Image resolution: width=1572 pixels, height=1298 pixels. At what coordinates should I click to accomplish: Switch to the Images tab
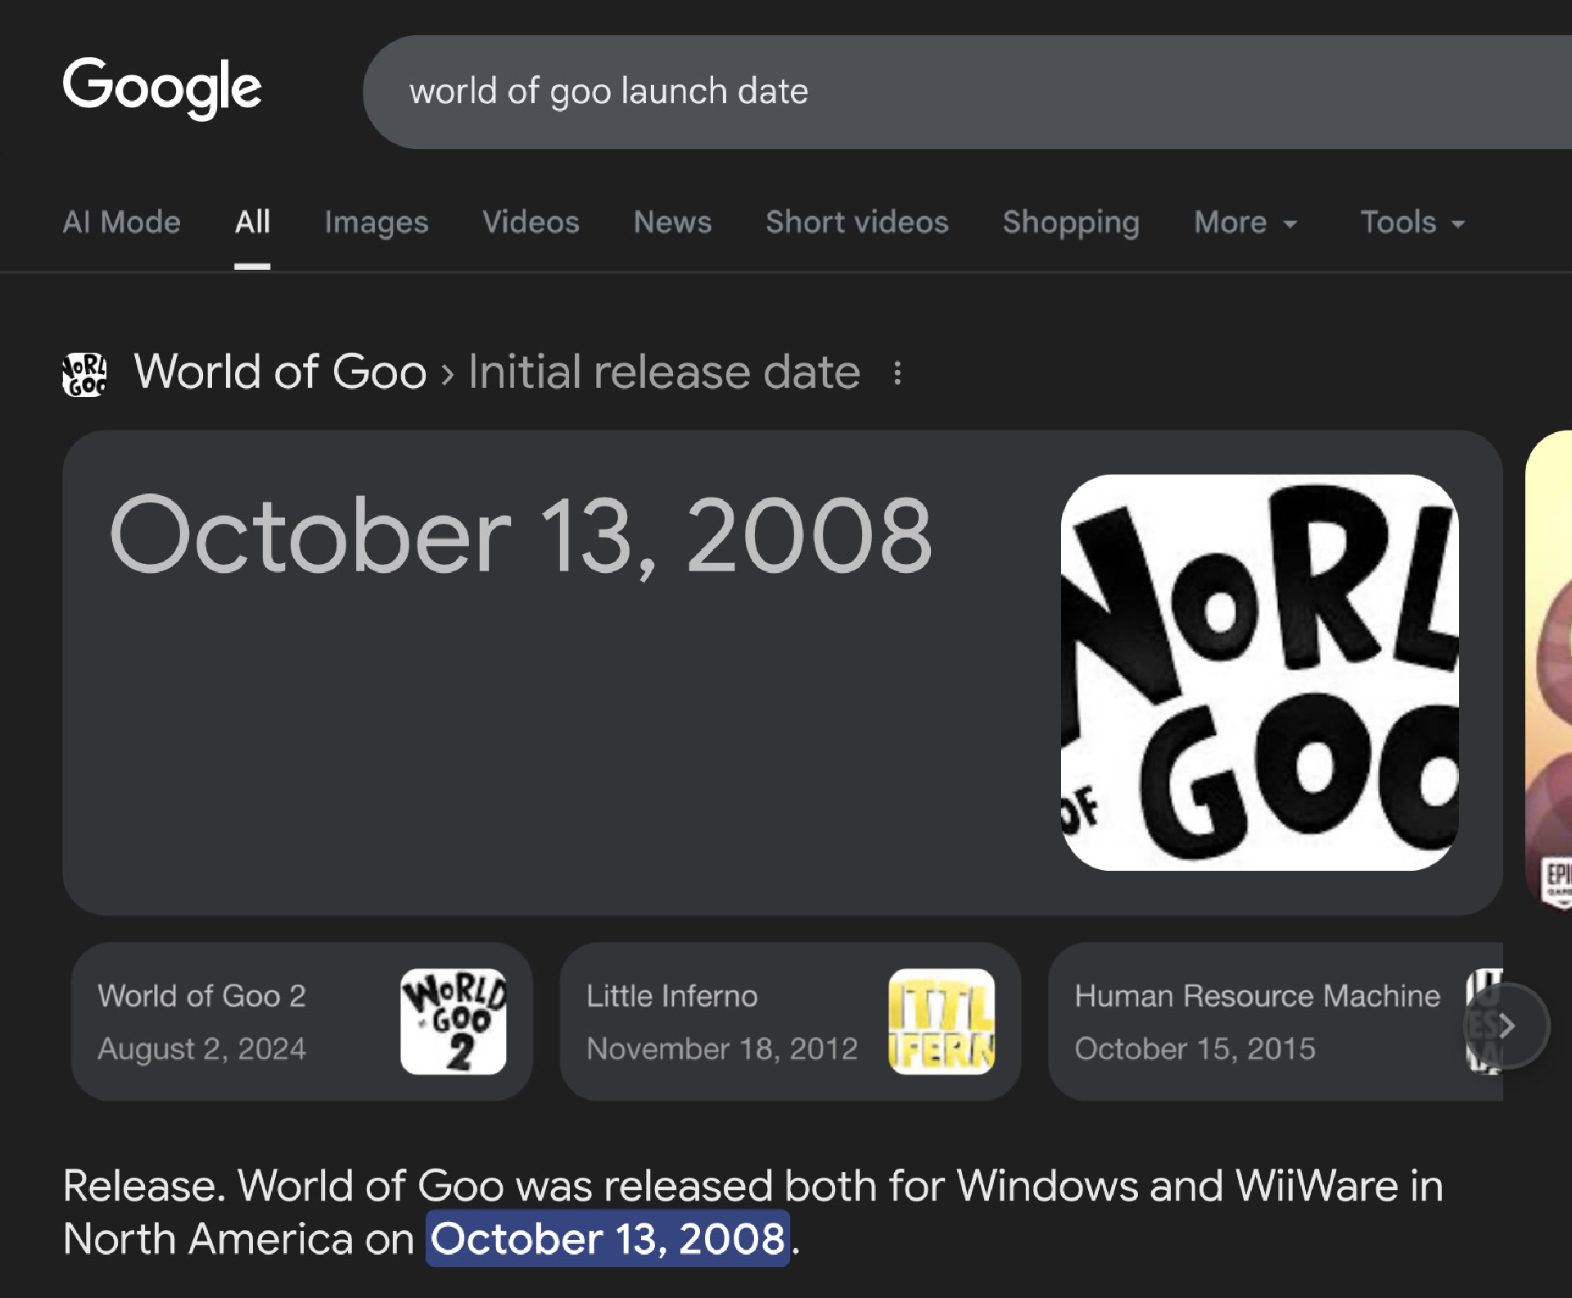point(376,223)
